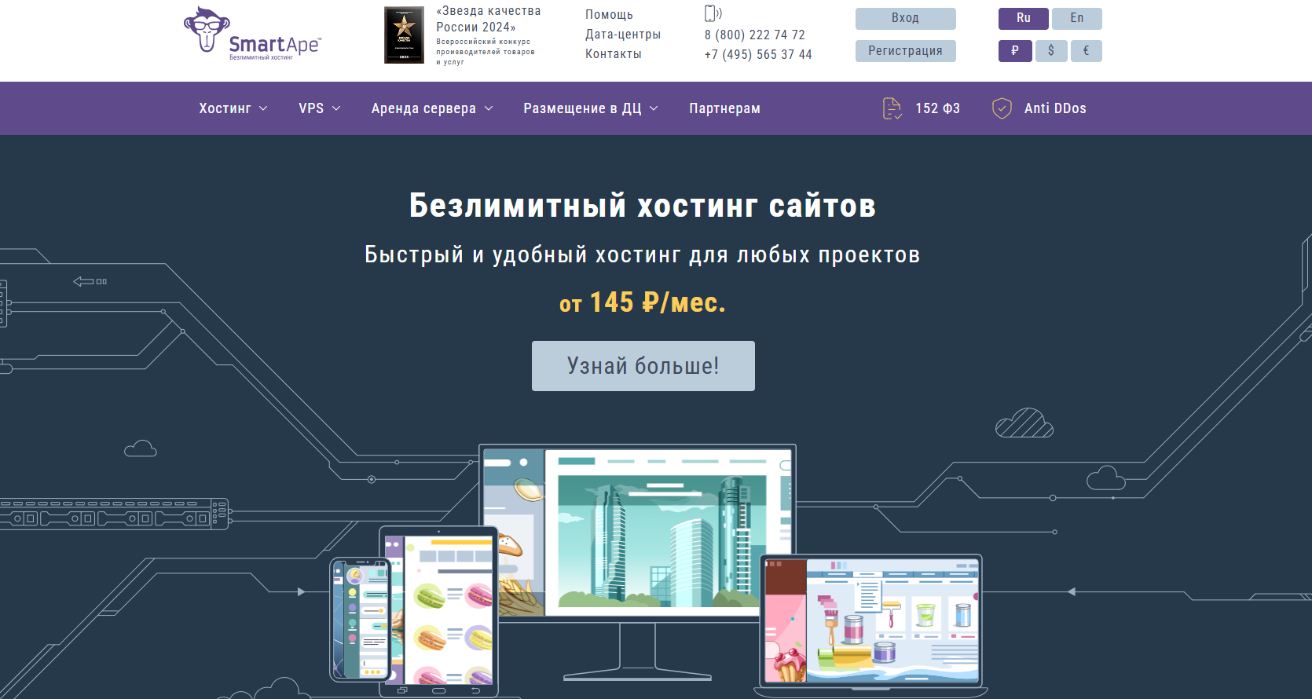Expand the Хостинг dropdown menu
1312x699 pixels.
(233, 108)
